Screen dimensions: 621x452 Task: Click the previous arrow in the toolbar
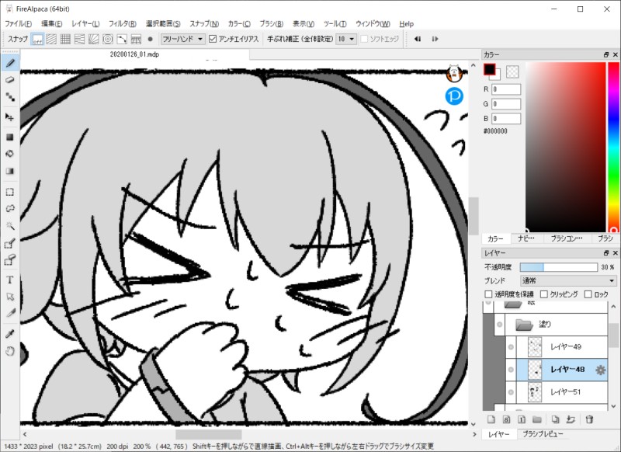[x=418, y=39]
